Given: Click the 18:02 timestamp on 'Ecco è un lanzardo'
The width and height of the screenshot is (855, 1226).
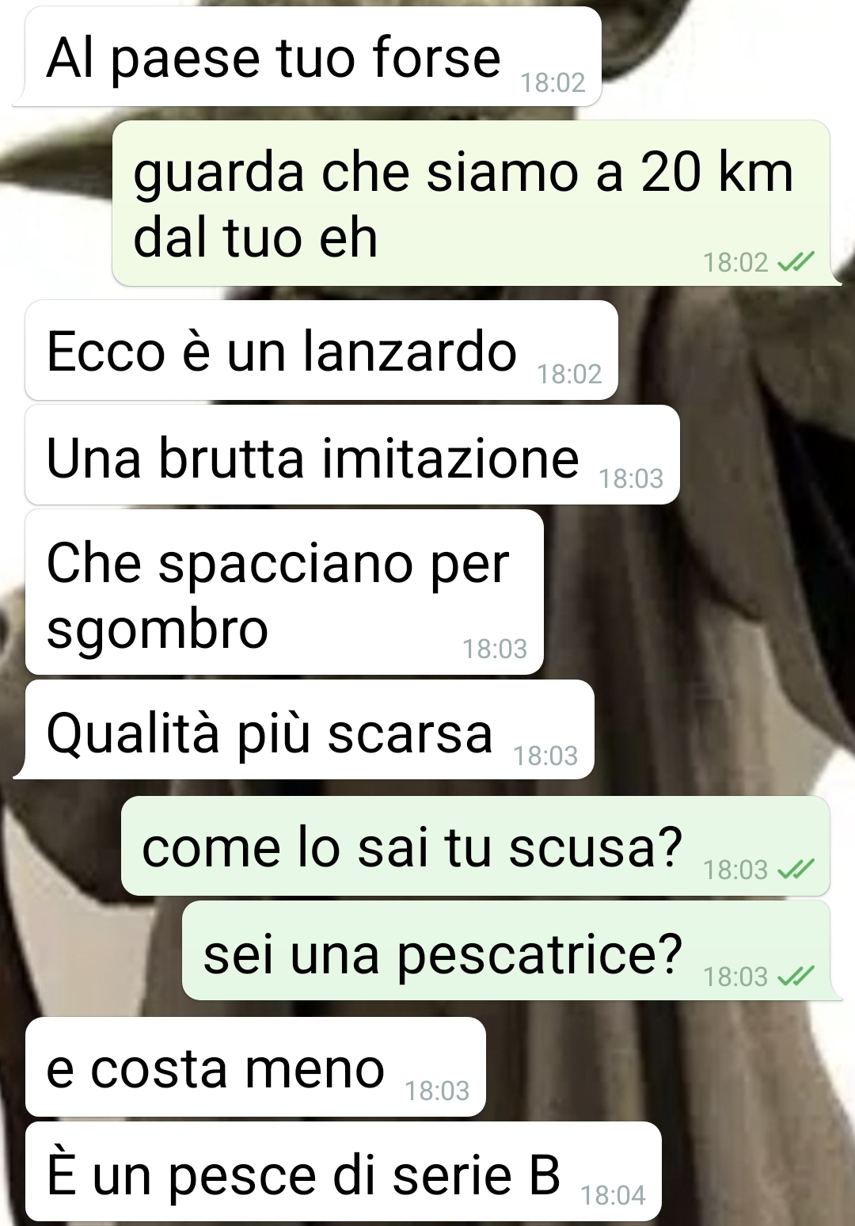Looking at the screenshot, I should tap(570, 374).
